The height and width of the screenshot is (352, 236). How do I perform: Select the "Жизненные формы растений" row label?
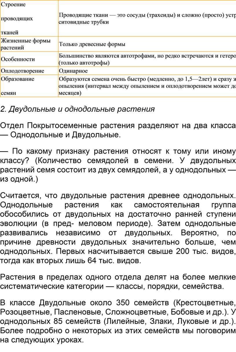pyautogui.click(x=25, y=44)
